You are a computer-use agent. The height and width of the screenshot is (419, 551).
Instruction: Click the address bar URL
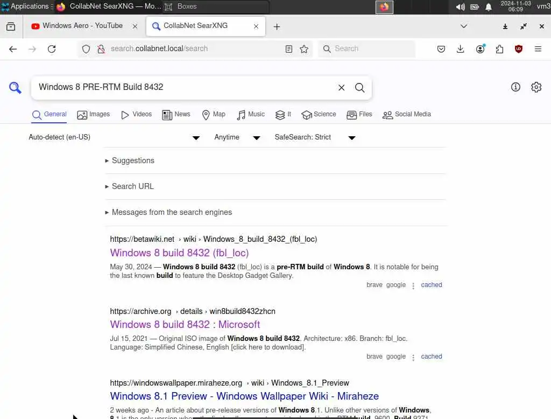159,49
